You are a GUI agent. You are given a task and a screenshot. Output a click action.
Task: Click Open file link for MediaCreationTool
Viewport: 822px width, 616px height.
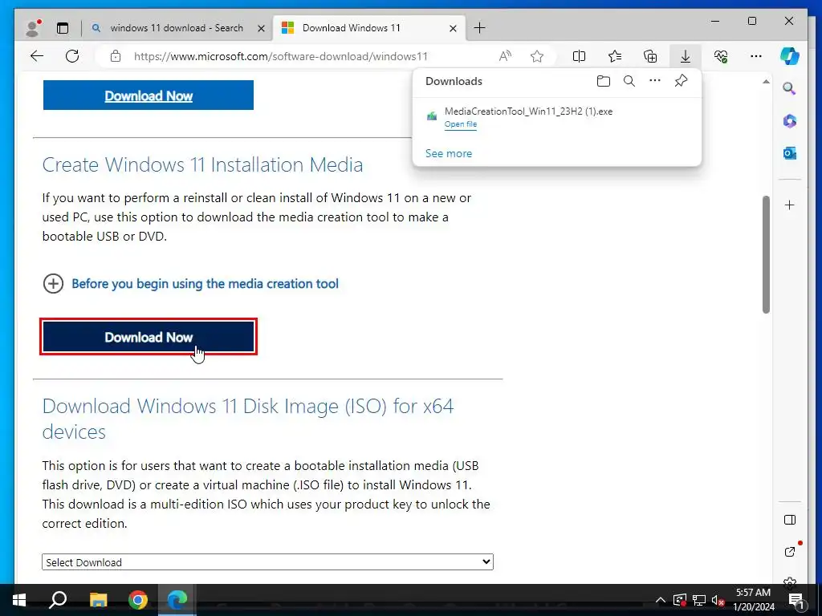[x=461, y=124]
